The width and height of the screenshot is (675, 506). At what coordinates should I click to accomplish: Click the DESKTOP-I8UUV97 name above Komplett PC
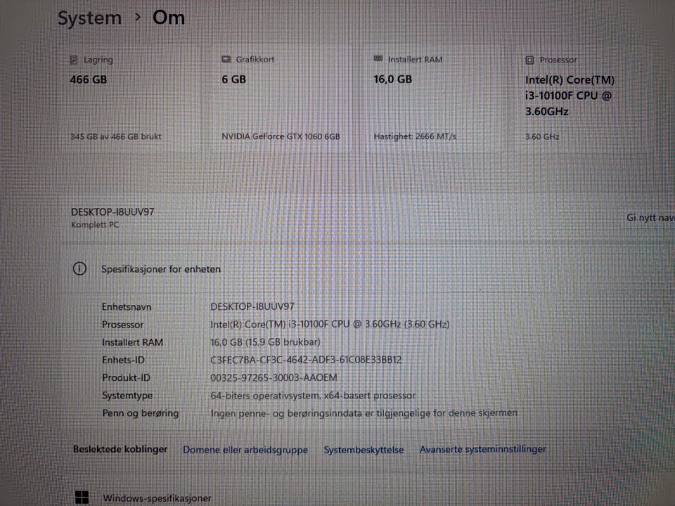point(112,212)
